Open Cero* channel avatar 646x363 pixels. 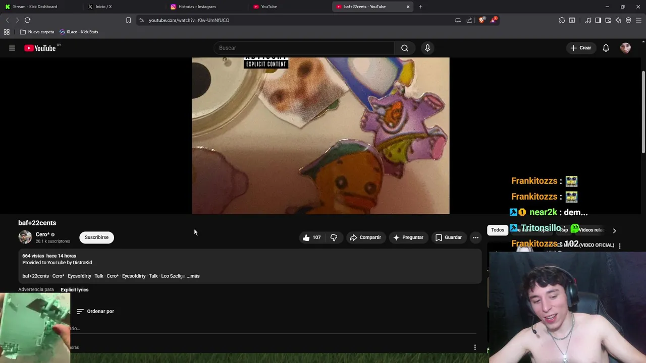click(25, 237)
